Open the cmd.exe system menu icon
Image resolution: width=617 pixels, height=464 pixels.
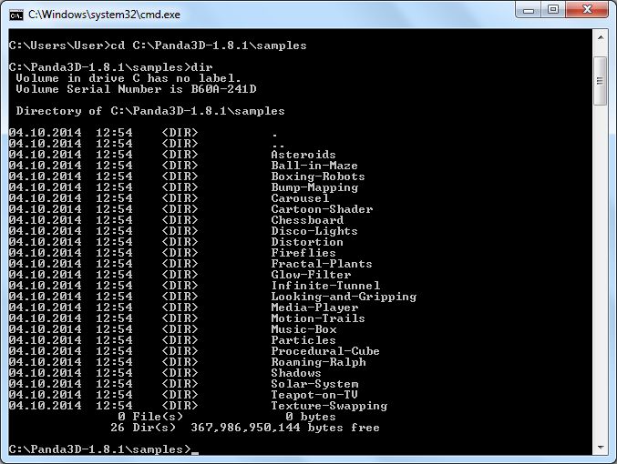(15, 15)
